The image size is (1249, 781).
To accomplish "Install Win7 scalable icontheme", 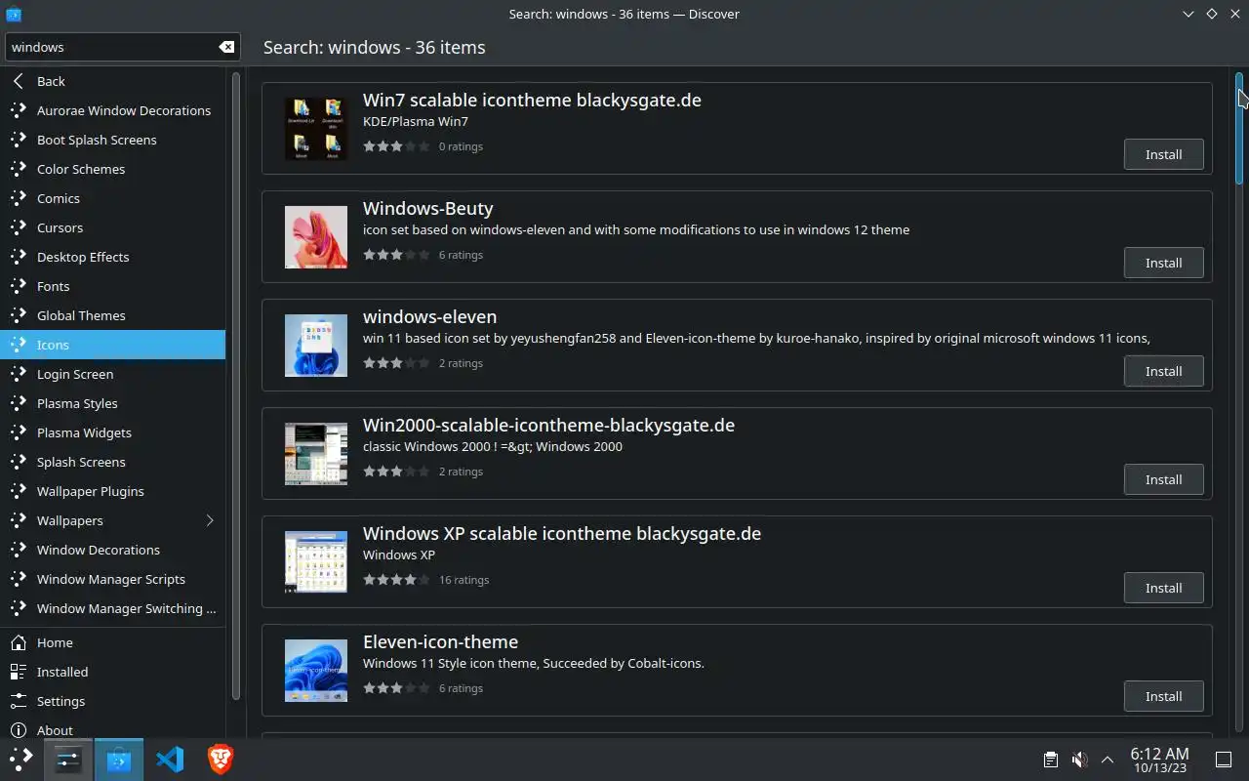I will [1163, 154].
